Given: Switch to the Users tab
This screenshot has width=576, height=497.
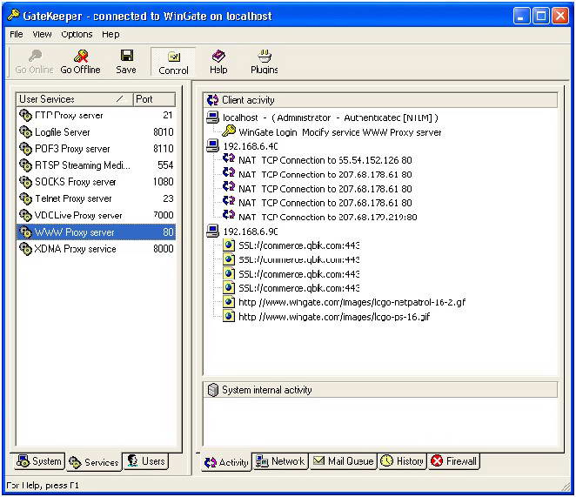Looking at the screenshot, I should pyautogui.click(x=146, y=461).
